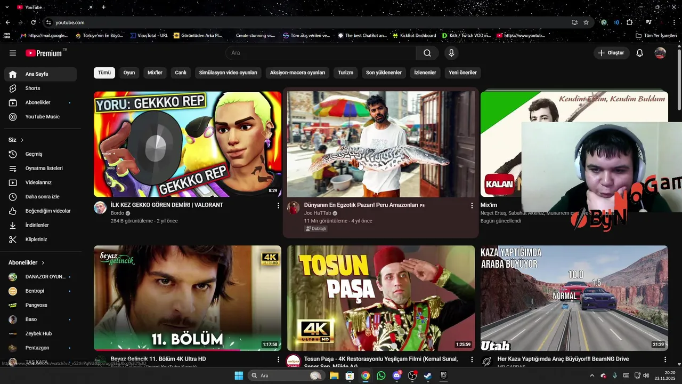Viewport: 682px width, 384px height.
Task: Open YouTube Music from sidebar
Action: (40, 117)
